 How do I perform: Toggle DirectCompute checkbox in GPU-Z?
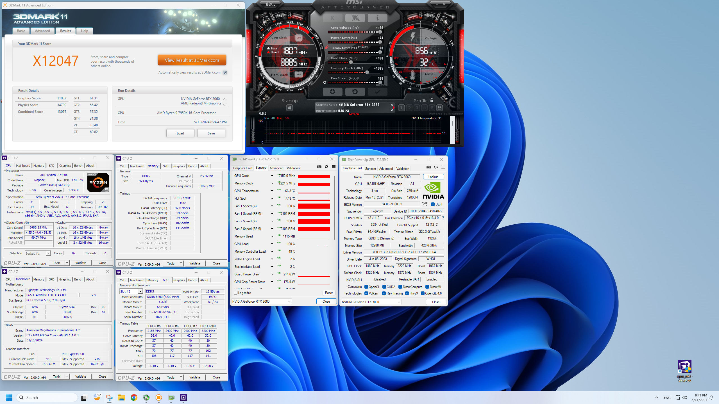tap(400, 287)
